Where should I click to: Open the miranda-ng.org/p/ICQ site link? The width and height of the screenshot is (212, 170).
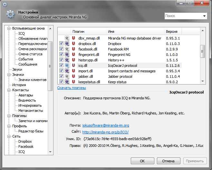pos(105,132)
